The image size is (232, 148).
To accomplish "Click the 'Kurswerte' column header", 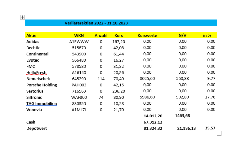I will coord(147,35).
